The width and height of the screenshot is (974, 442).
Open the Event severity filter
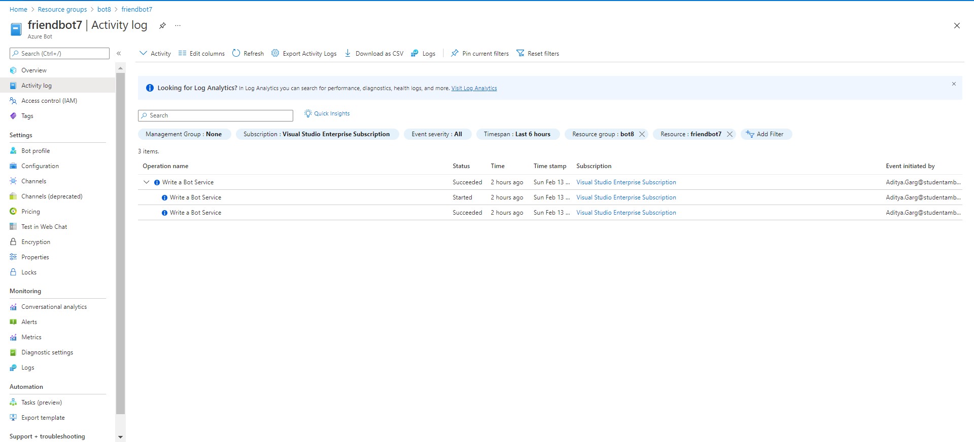pos(437,134)
